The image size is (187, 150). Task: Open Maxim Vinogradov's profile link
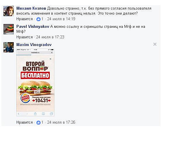click(x=34, y=45)
